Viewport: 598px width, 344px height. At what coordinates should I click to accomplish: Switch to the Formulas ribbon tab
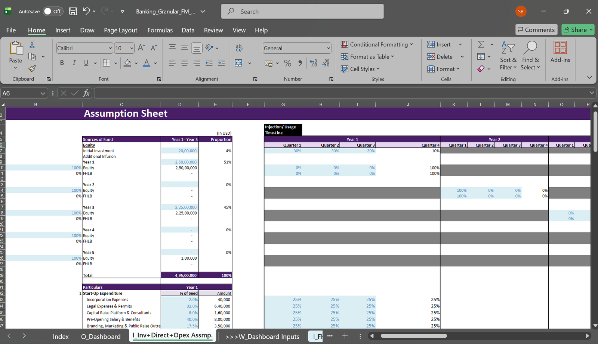click(x=160, y=30)
